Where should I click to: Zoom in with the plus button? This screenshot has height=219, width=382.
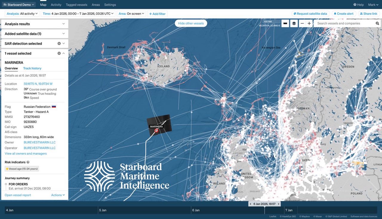pyautogui.click(x=309, y=24)
